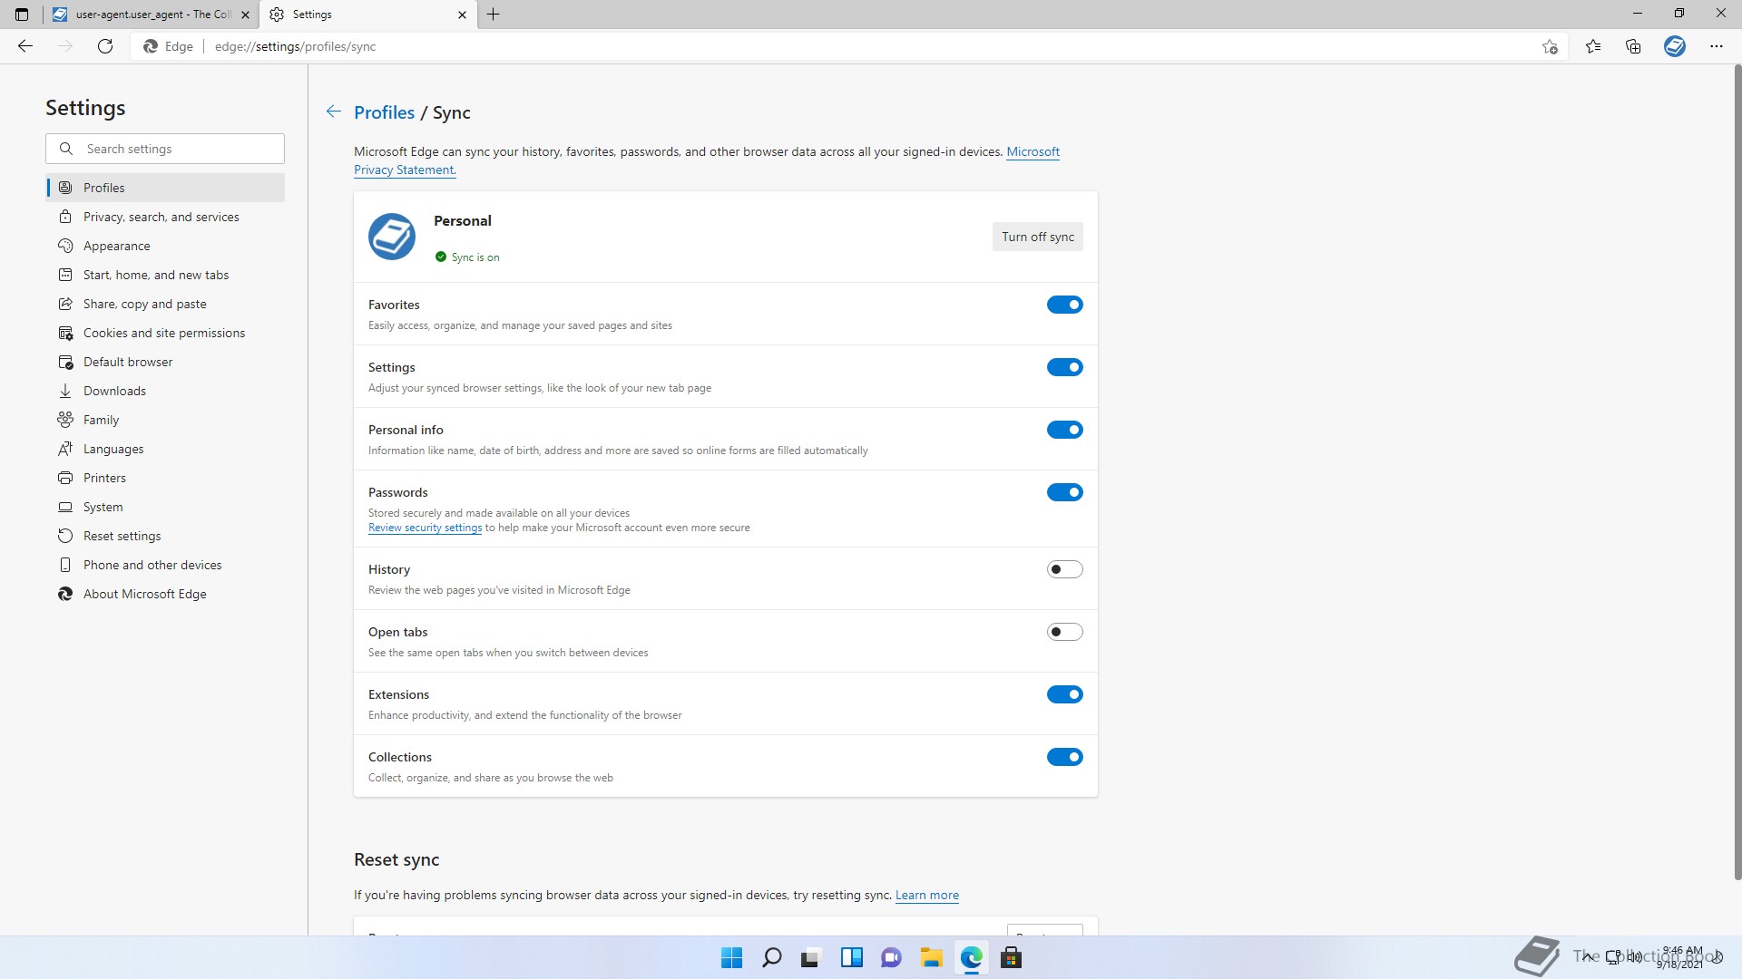Image resolution: width=1742 pixels, height=979 pixels.
Task: Open About Microsoft Edge
Action: (165, 594)
